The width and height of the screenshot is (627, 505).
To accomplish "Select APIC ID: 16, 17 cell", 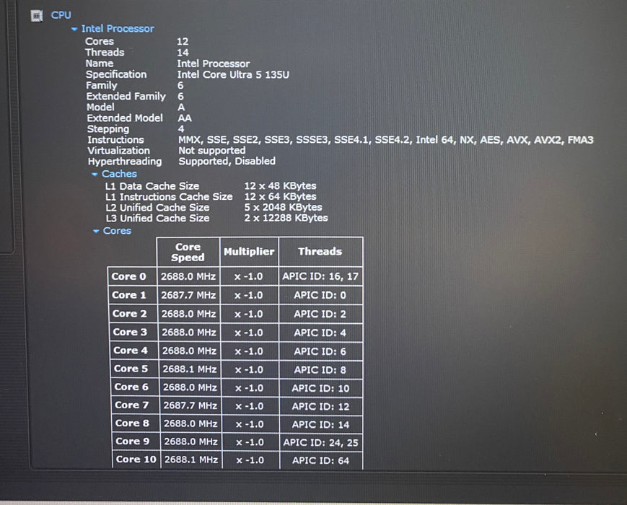I will pos(320,276).
